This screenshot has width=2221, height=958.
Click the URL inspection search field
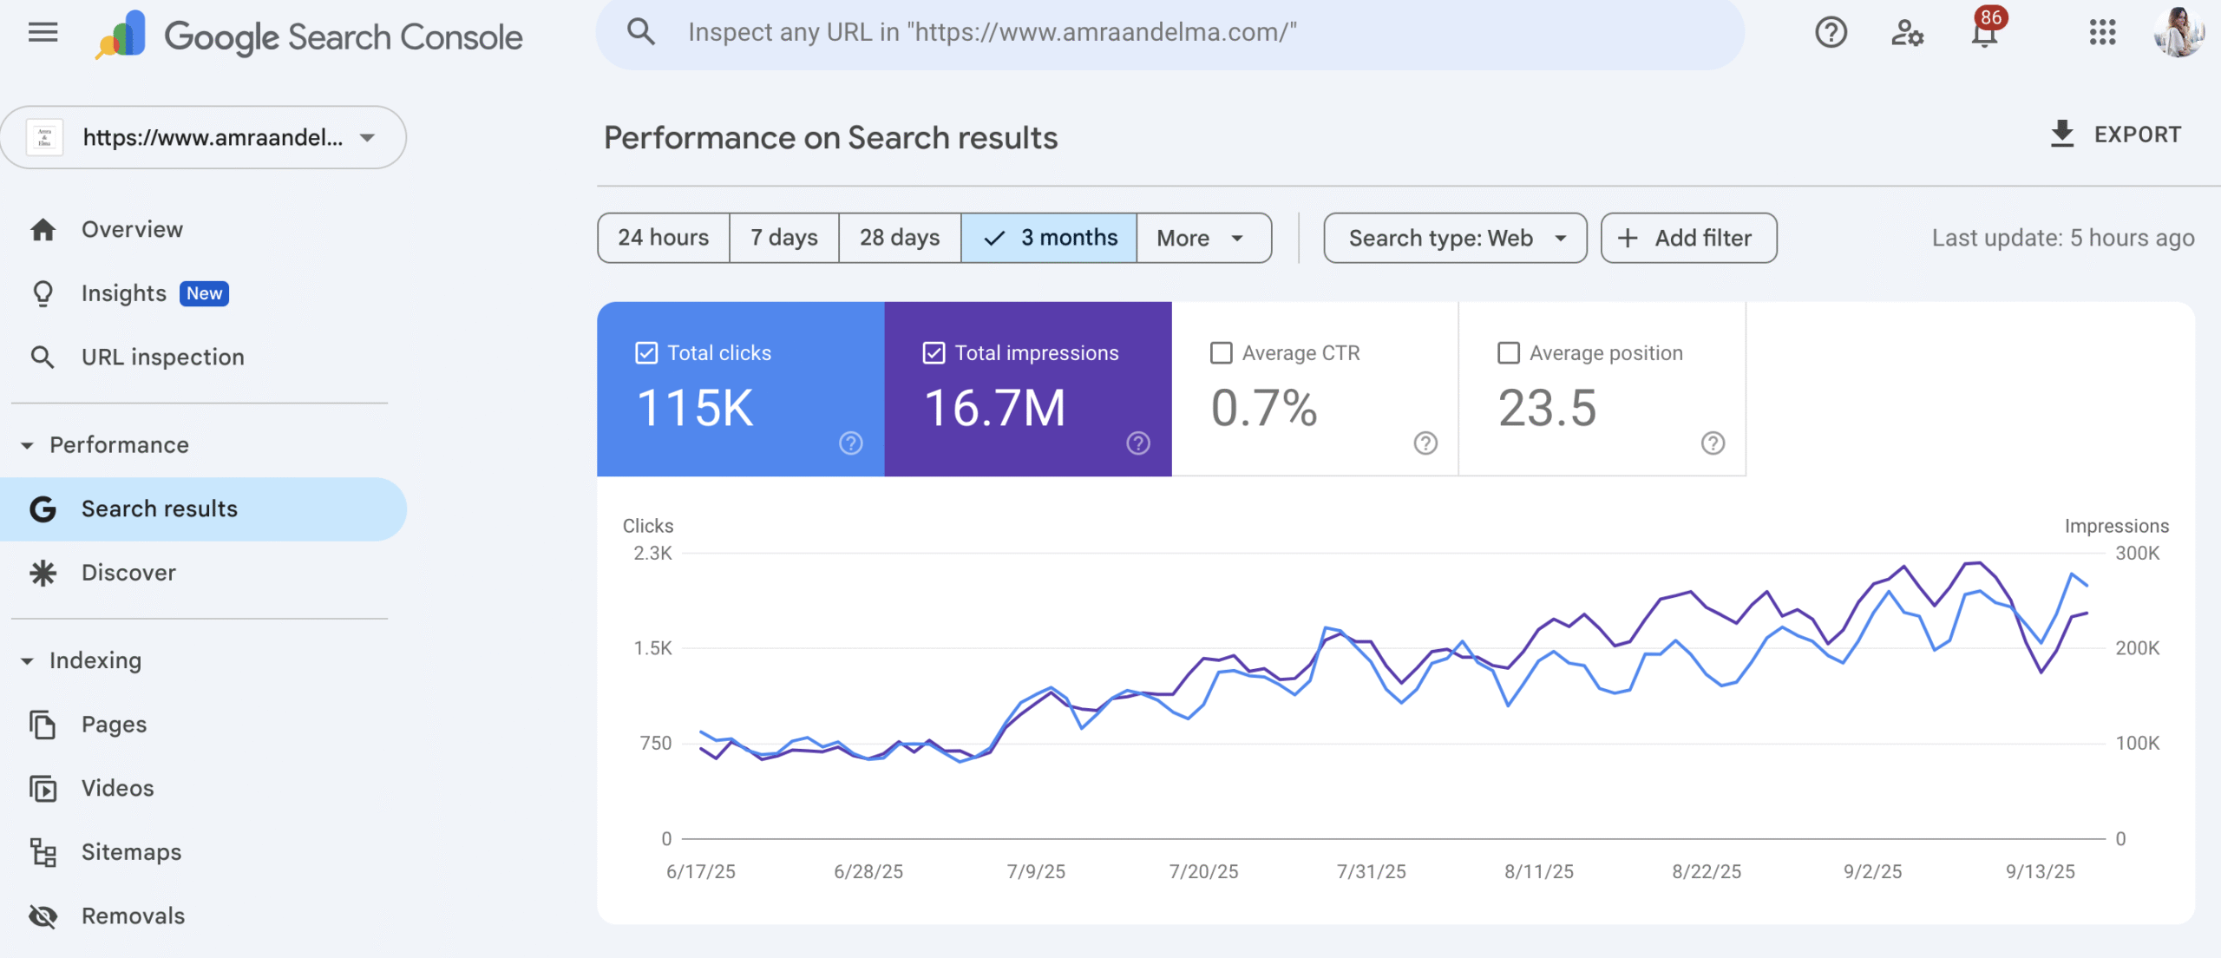click(1169, 33)
